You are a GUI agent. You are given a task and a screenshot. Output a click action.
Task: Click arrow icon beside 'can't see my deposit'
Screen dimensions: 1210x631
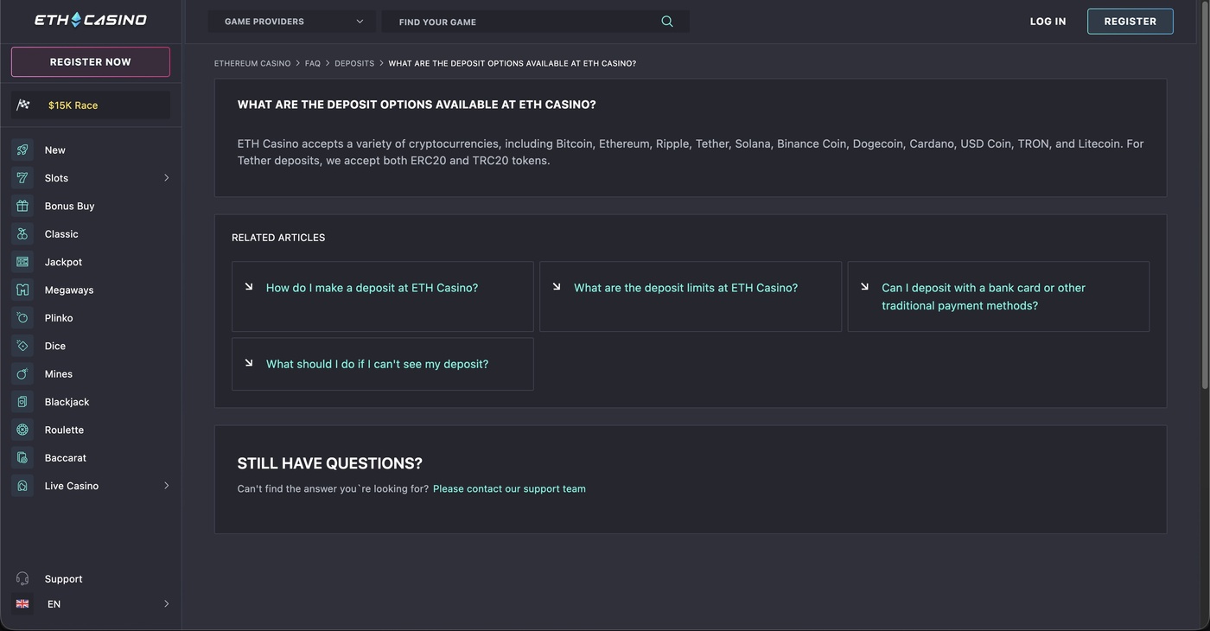(x=249, y=363)
